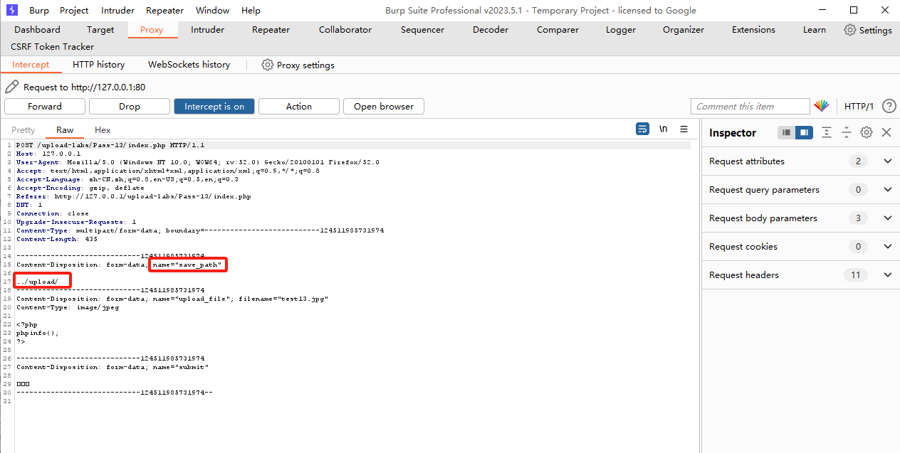Click Open browser button
Viewport: 900px width, 453px height.
tap(384, 106)
